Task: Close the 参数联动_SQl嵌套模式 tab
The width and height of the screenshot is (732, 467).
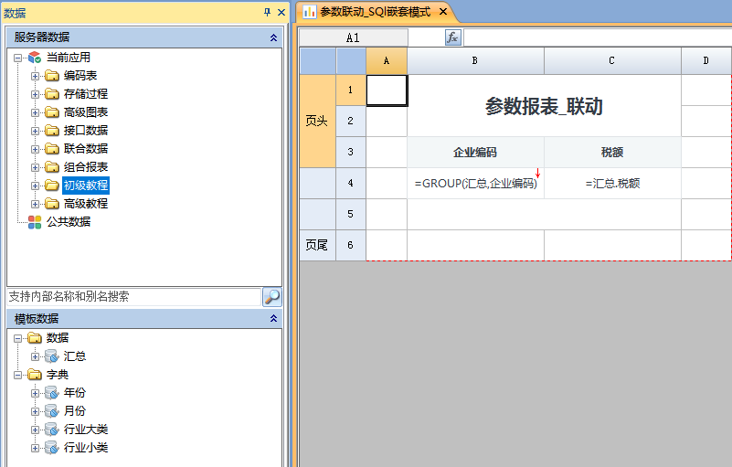Action: coord(443,12)
